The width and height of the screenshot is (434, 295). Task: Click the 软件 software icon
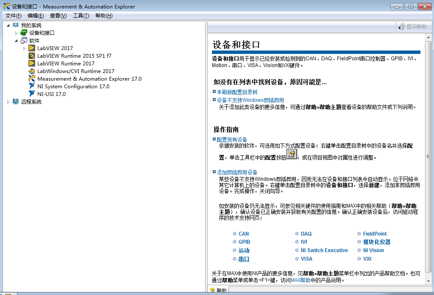(24, 40)
